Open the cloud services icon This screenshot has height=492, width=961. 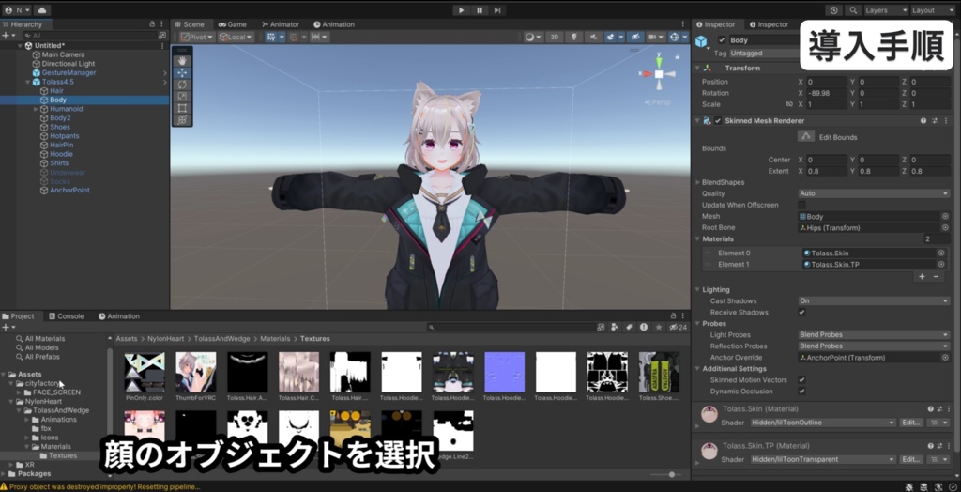click(41, 10)
